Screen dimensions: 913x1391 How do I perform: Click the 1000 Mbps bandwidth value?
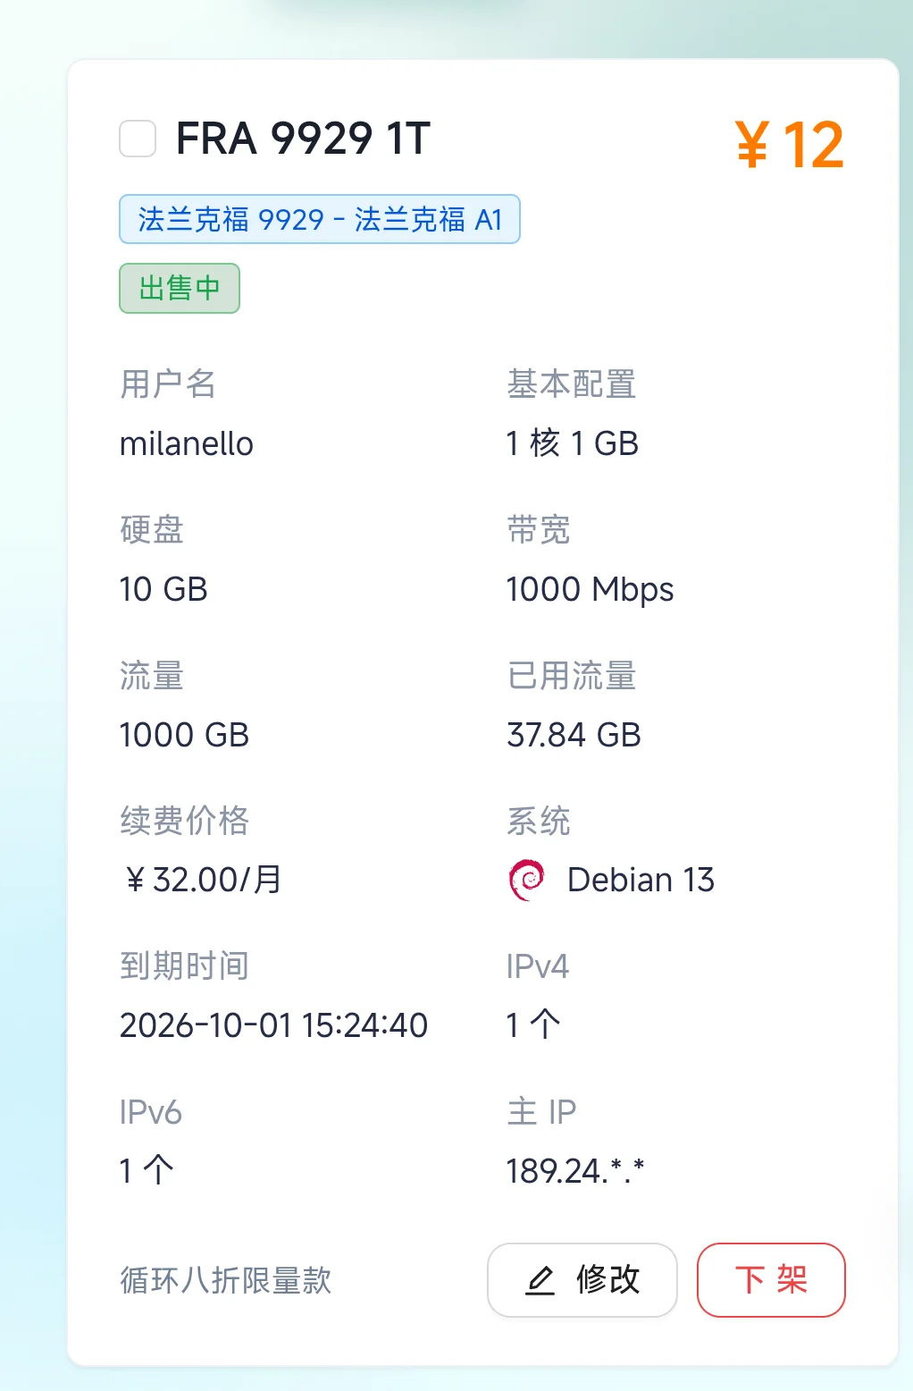pos(590,590)
